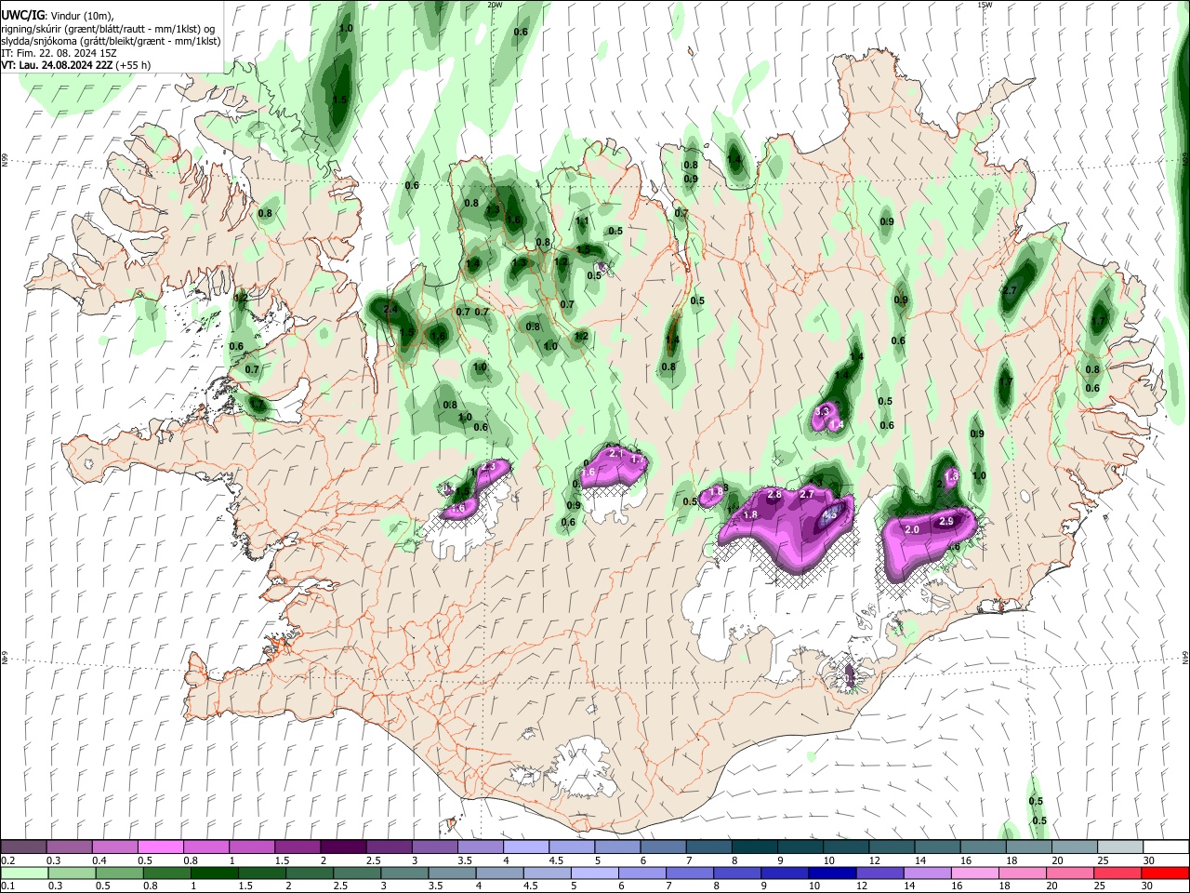Select the darkest purple 2–2.5 snow legend swatch

[343, 847]
